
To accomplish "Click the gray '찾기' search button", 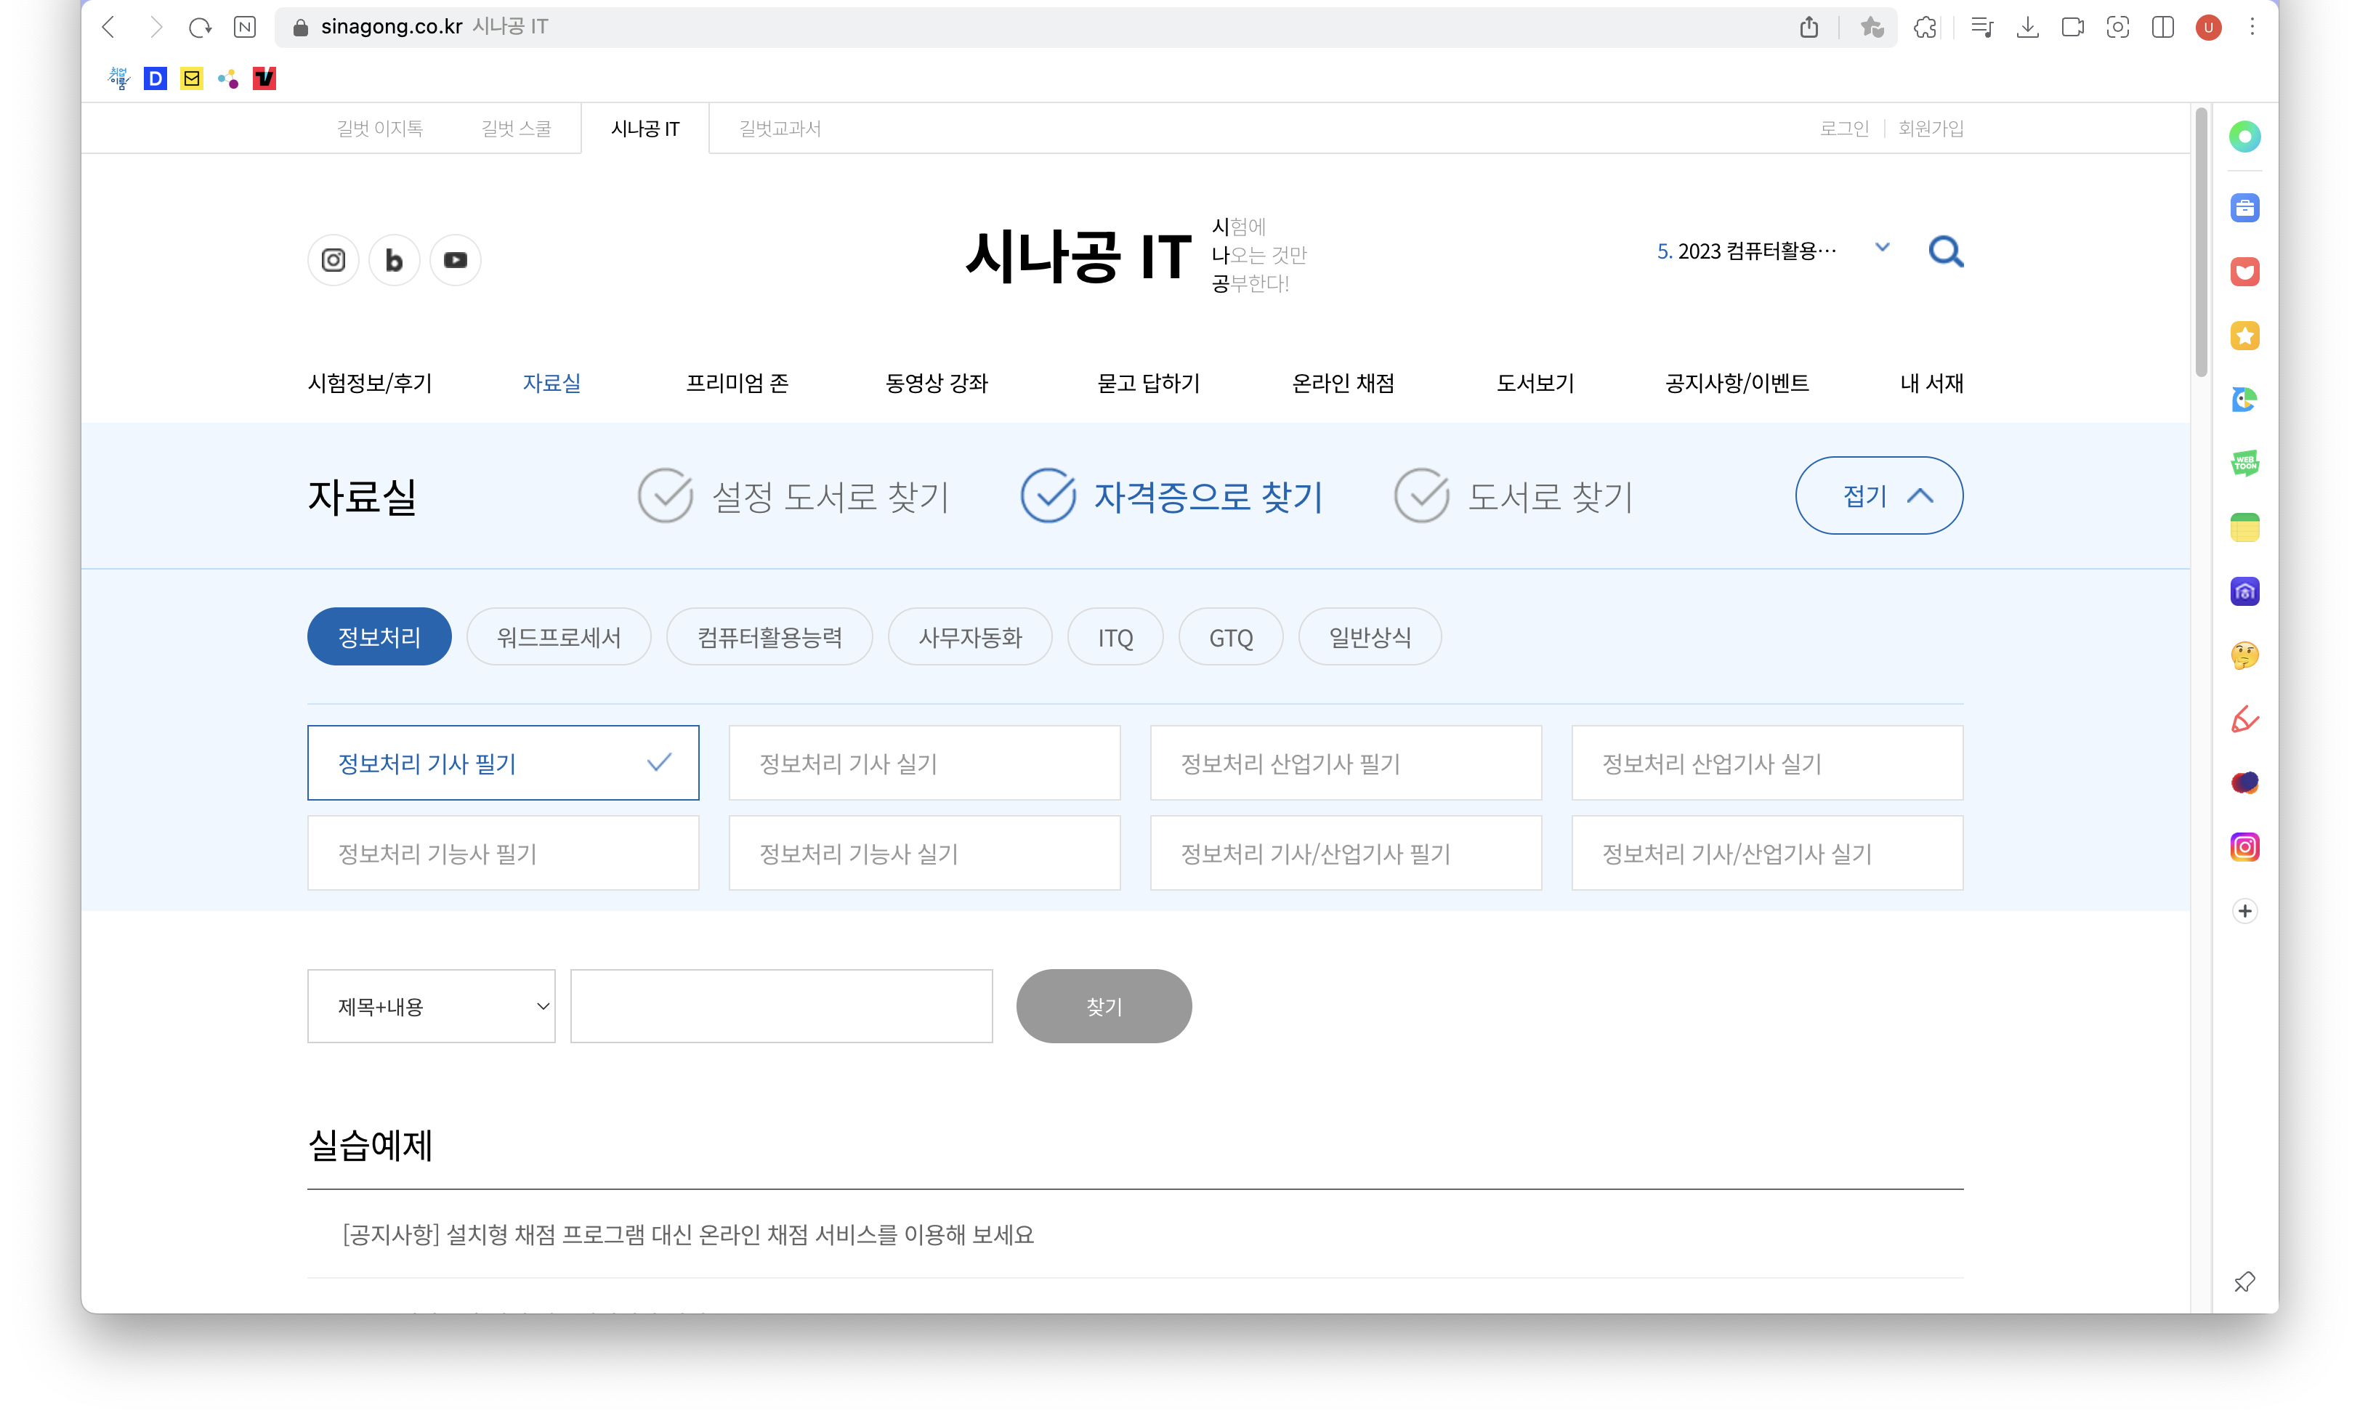I will 1103,1006.
